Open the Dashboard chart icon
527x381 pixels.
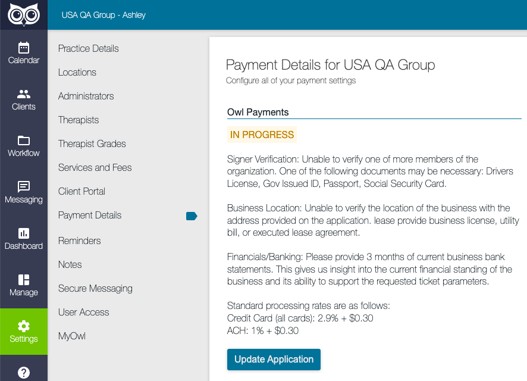(x=24, y=233)
